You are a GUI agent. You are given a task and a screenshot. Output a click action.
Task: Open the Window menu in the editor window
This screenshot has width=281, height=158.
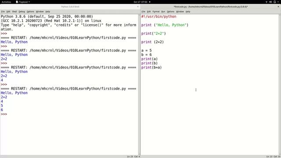point(180,11)
